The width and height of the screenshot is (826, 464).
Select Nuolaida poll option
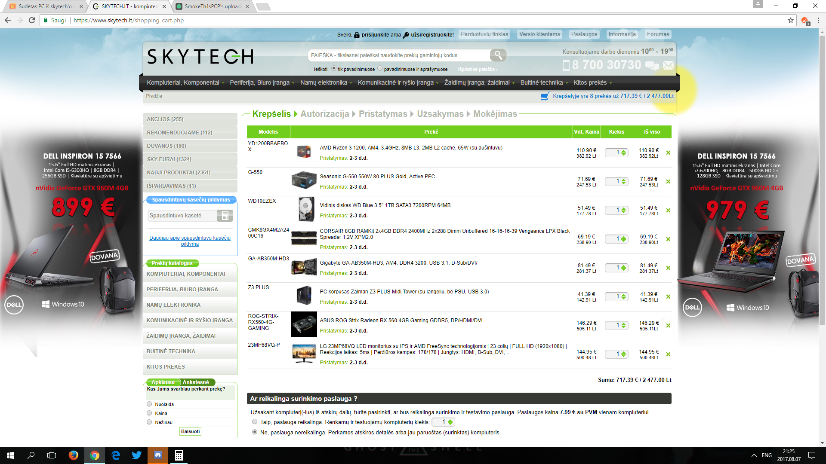pos(149,404)
